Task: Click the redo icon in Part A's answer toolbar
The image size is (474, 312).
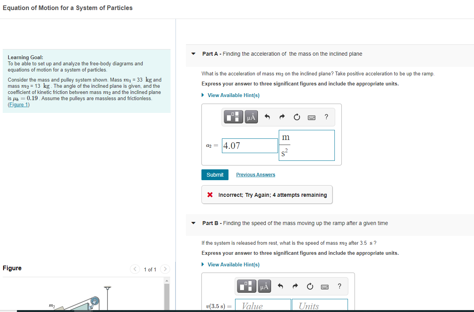Action: coord(281,117)
